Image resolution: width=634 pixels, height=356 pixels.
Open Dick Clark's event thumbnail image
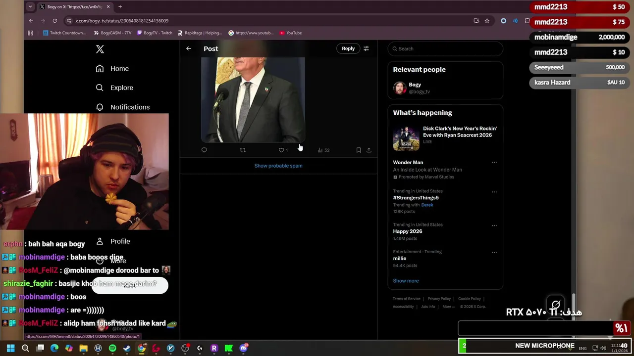(x=406, y=138)
